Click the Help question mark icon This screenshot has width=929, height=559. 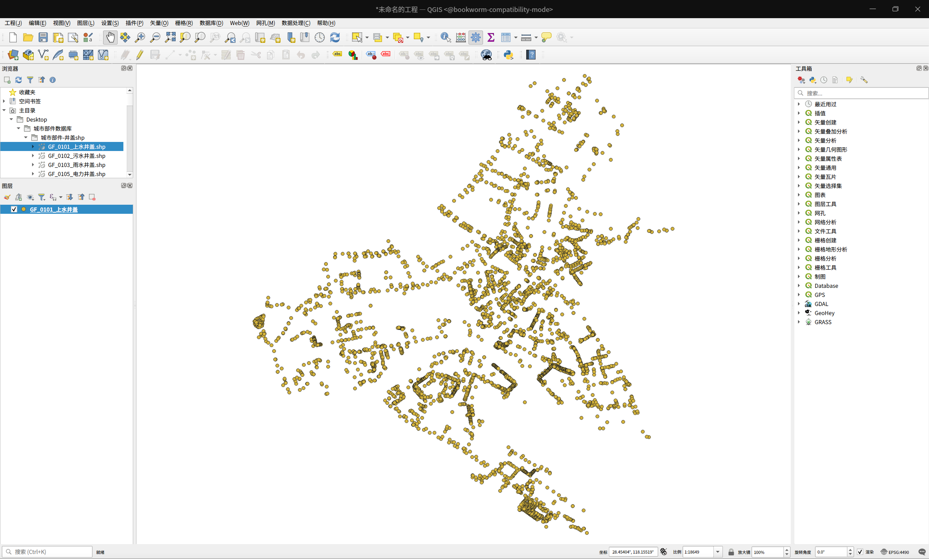(531, 55)
